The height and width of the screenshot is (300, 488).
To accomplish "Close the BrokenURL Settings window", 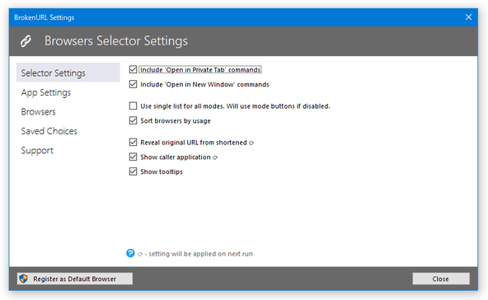I will 468,17.
